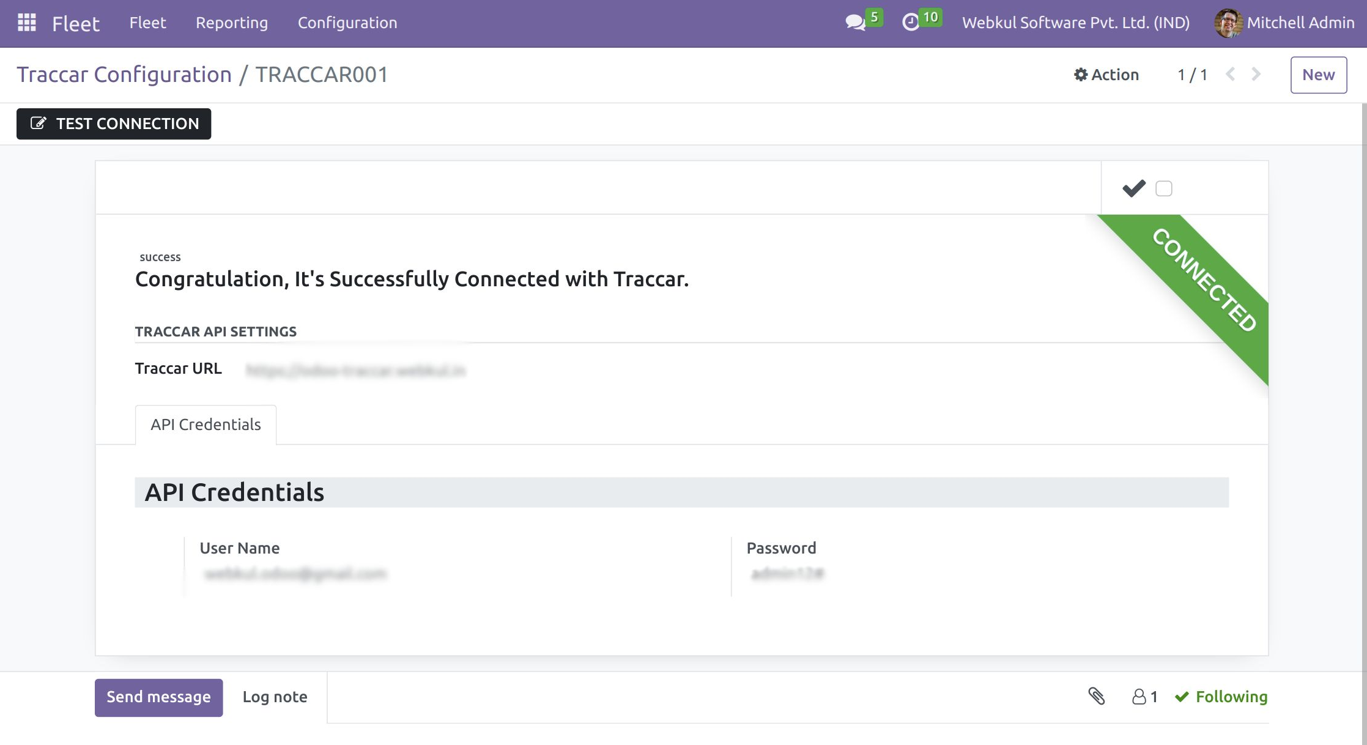Go to previous record with left arrow
Image resolution: width=1367 pixels, height=745 pixels.
click(1231, 75)
